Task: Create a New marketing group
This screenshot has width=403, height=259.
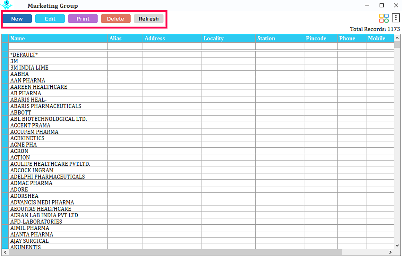Action: [x=17, y=19]
